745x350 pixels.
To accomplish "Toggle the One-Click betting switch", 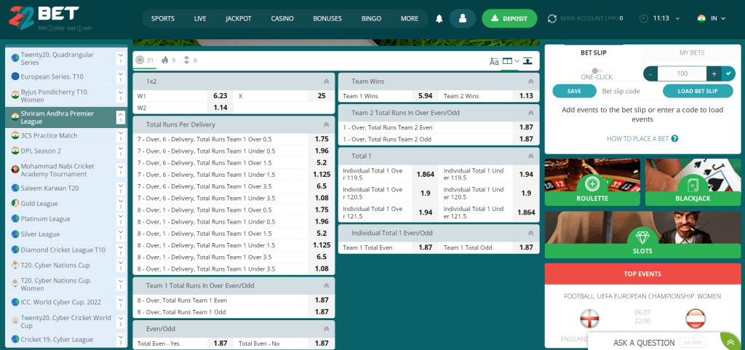I will click(x=597, y=71).
